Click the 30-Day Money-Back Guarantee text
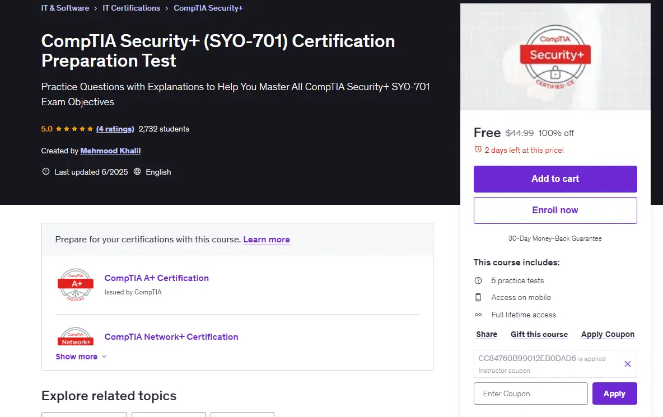 (555, 238)
